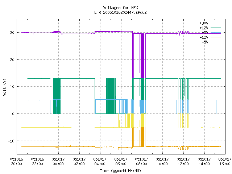This screenshot has height=174, width=232.
Task: Click the solid orange -12V block near 08:00
Action: (142, 137)
